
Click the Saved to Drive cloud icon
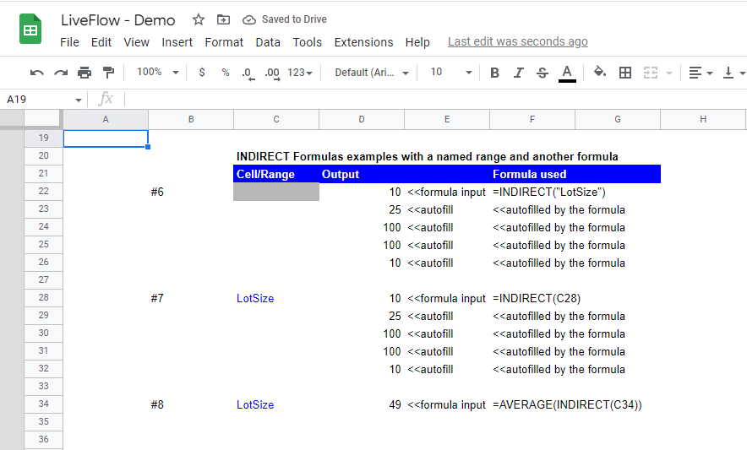(248, 19)
